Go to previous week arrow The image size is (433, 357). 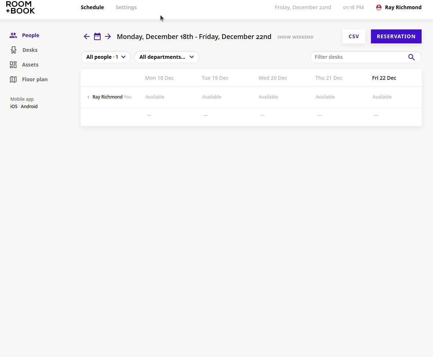pyautogui.click(x=87, y=36)
